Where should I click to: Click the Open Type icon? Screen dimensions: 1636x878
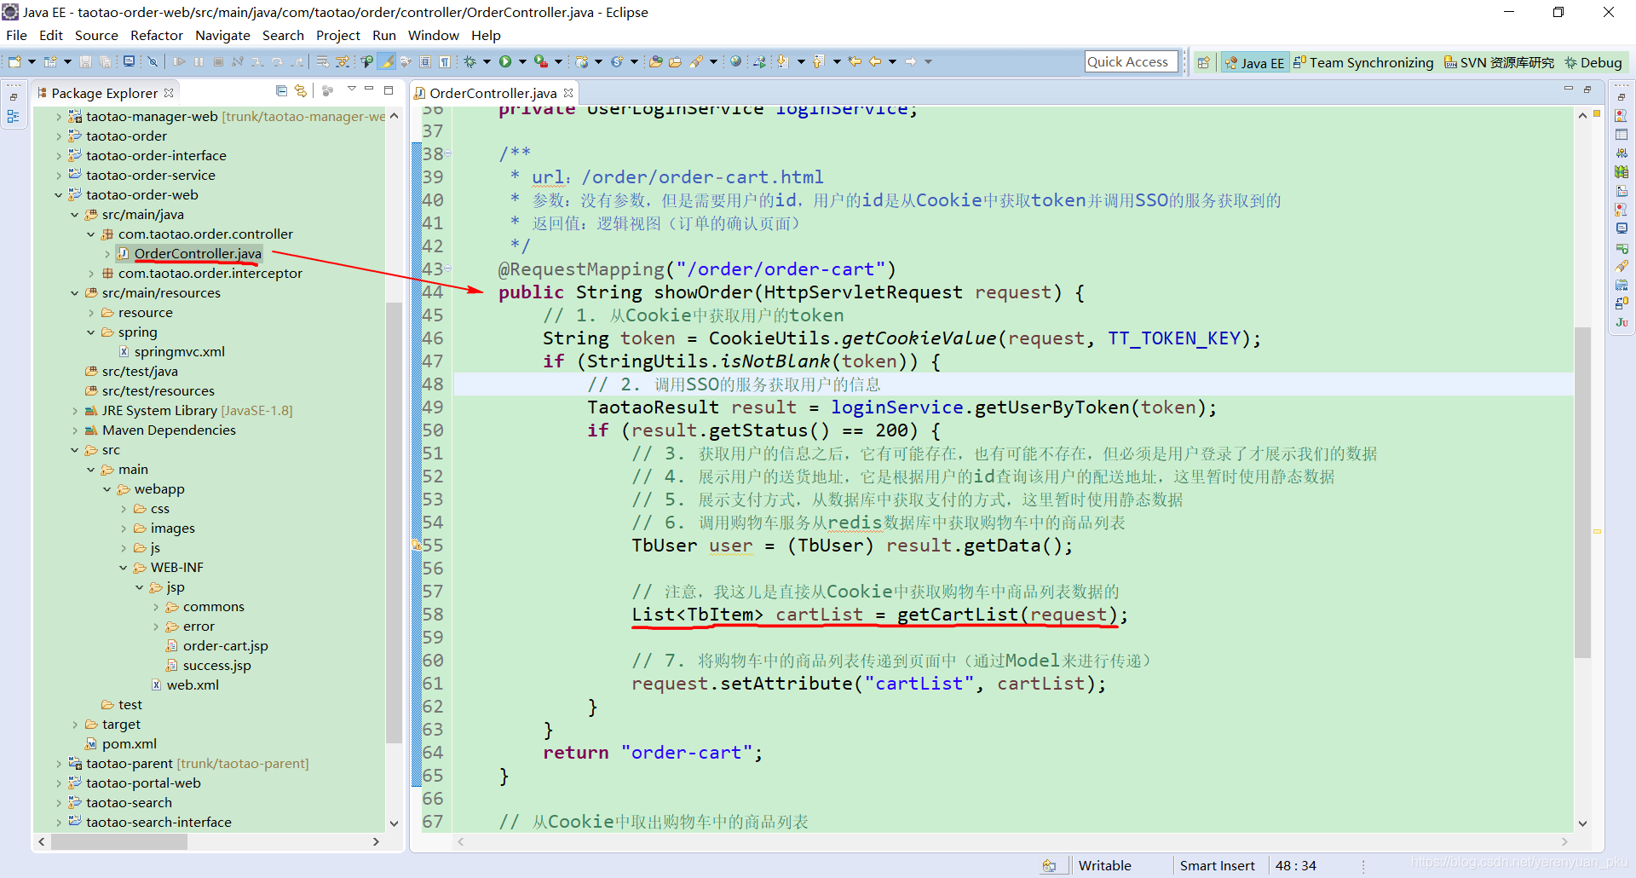pos(655,61)
